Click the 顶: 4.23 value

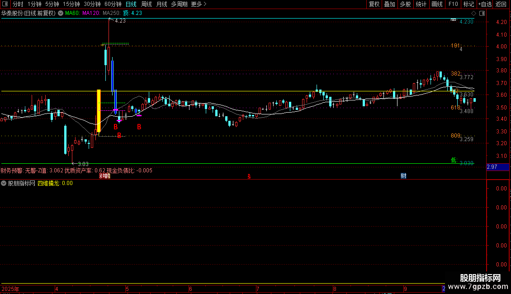pyautogui.click(x=132, y=13)
